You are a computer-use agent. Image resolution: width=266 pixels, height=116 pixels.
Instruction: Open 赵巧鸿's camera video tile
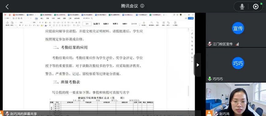tap(236, 99)
